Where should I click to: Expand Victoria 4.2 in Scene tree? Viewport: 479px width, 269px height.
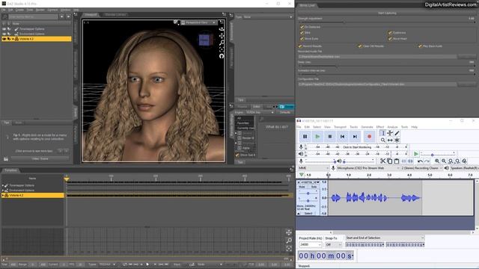(x=13, y=39)
